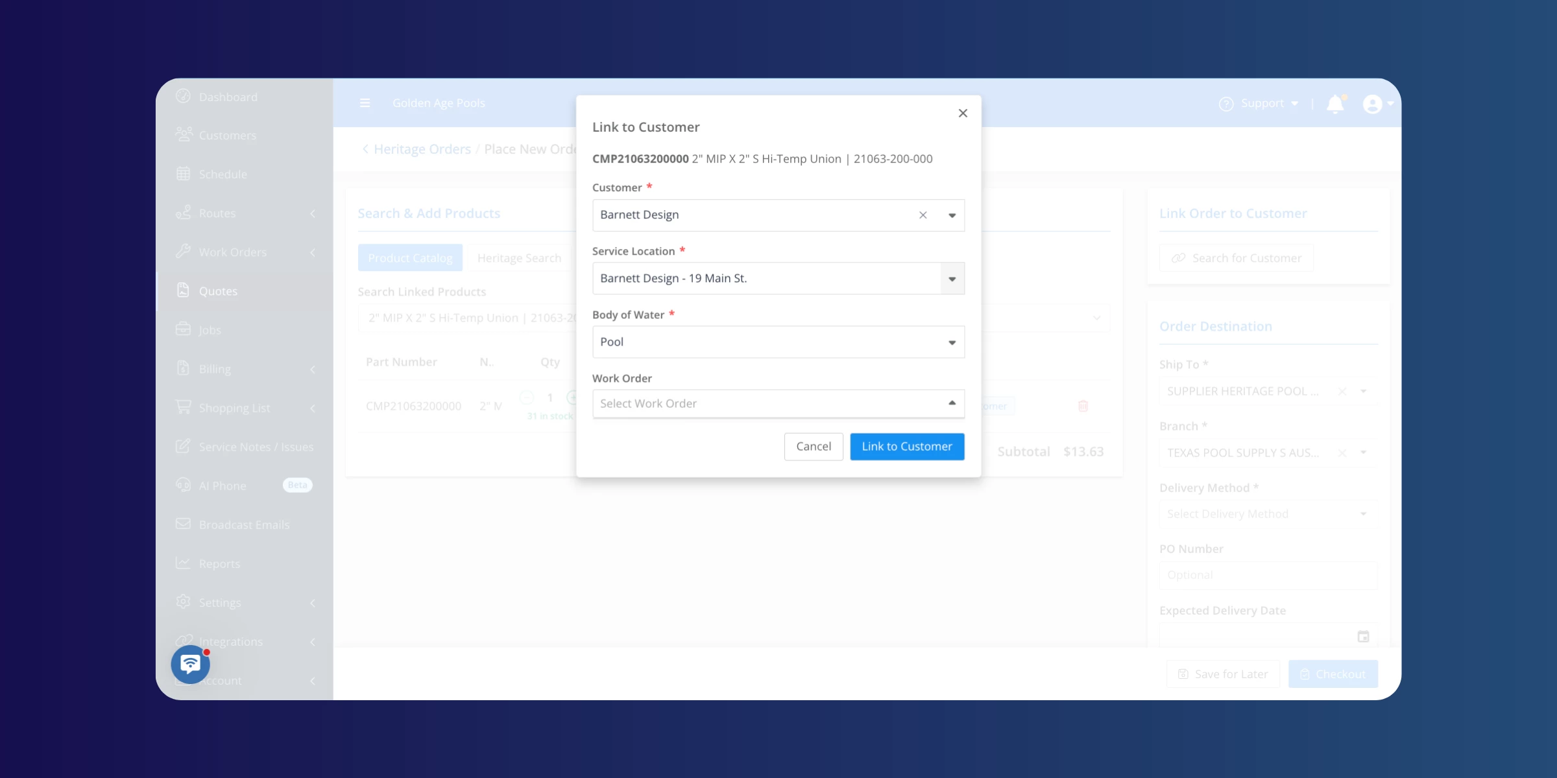1557x778 pixels.
Task: Expand the Shopping List submenu chevron
Action: tap(313, 408)
